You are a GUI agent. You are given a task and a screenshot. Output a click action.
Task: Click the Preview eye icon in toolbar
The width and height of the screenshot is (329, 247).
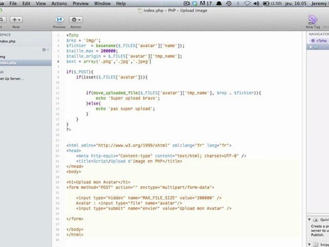[59, 20]
